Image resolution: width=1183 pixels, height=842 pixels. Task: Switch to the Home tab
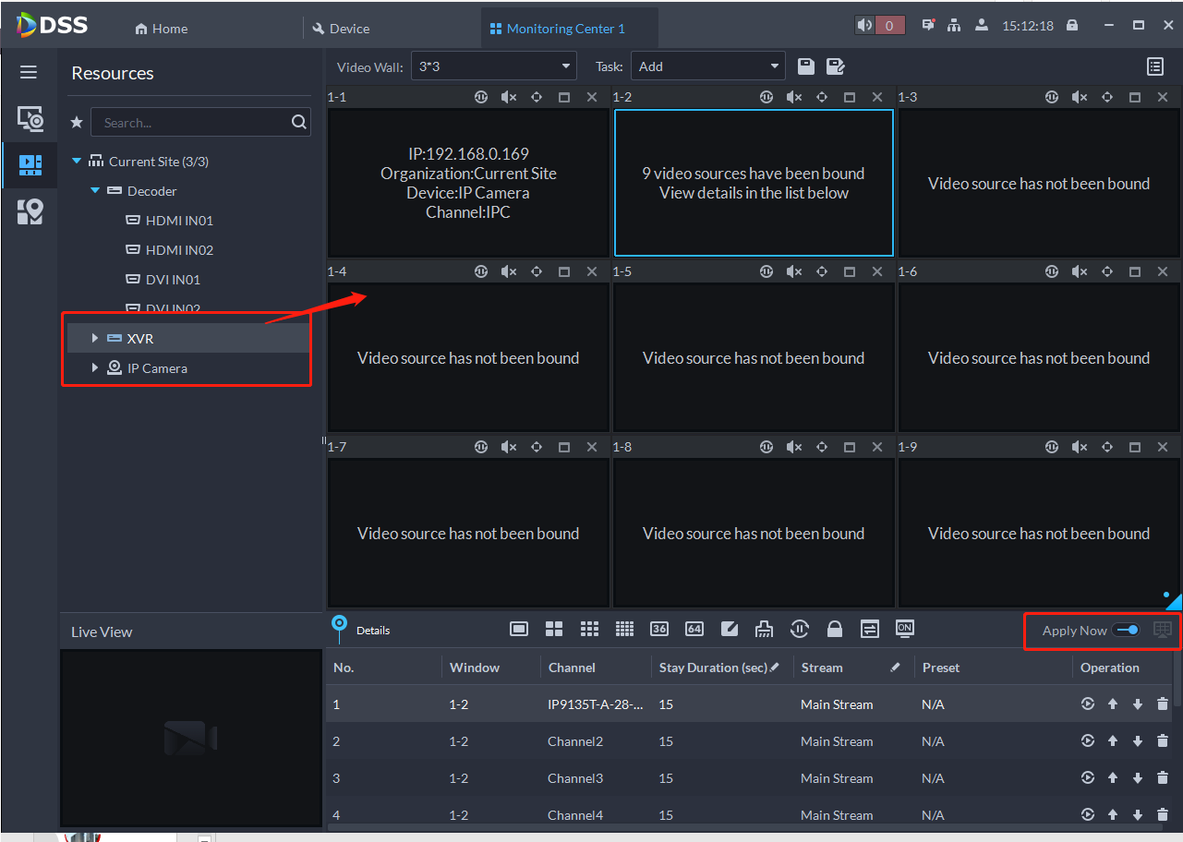pos(162,29)
